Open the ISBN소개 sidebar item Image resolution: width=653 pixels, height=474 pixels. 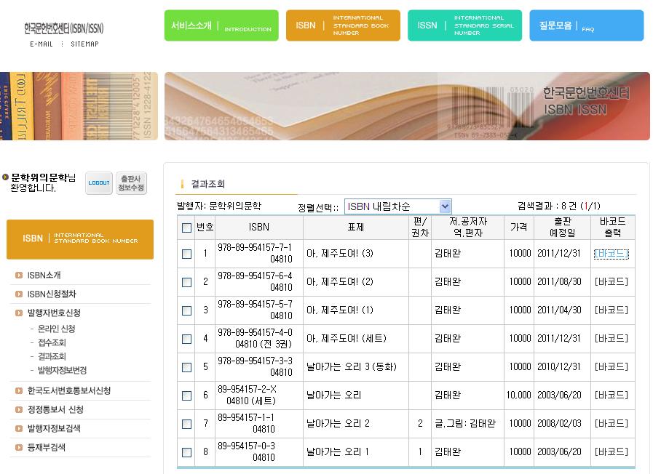[x=44, y=276]
